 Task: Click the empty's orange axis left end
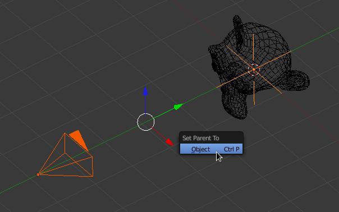pos(218,87)
